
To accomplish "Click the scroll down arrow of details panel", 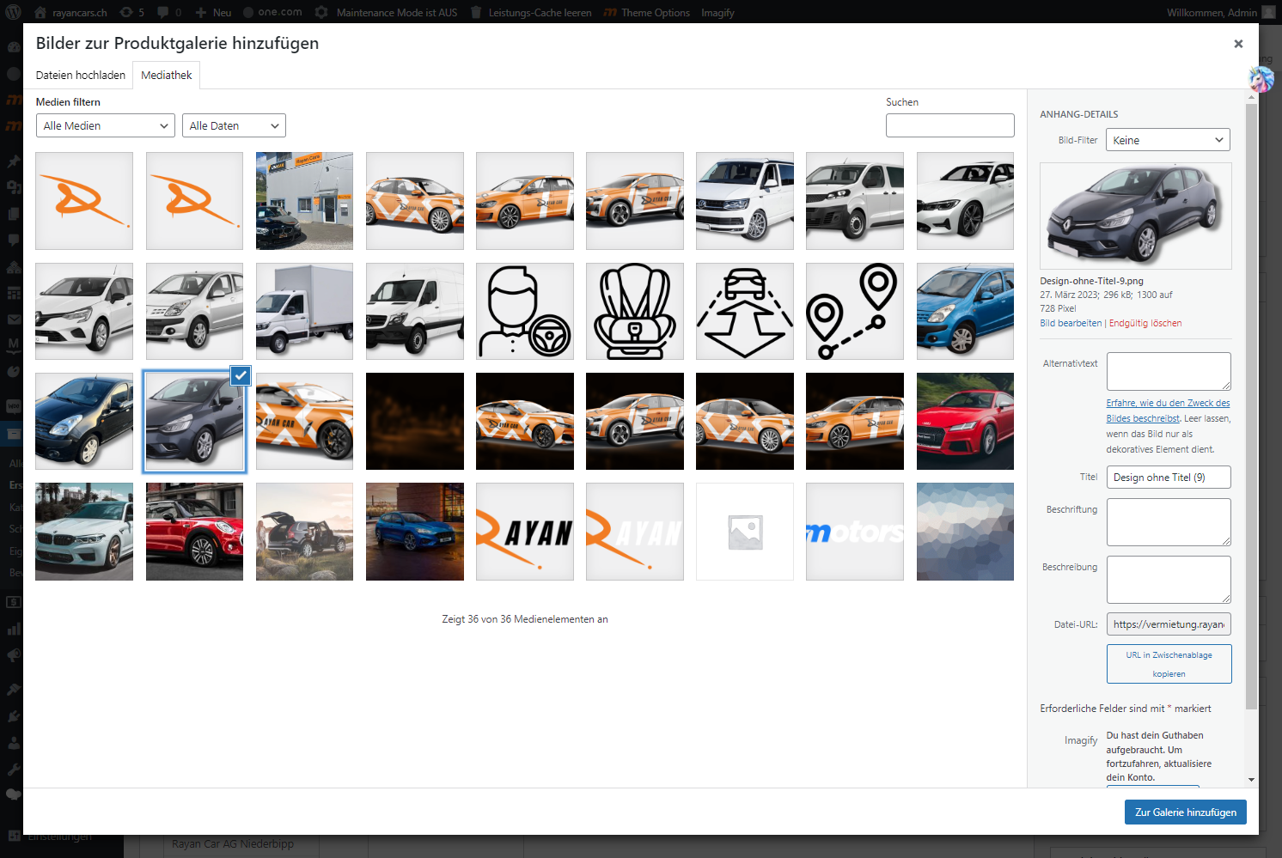I will pos(1251,780).
